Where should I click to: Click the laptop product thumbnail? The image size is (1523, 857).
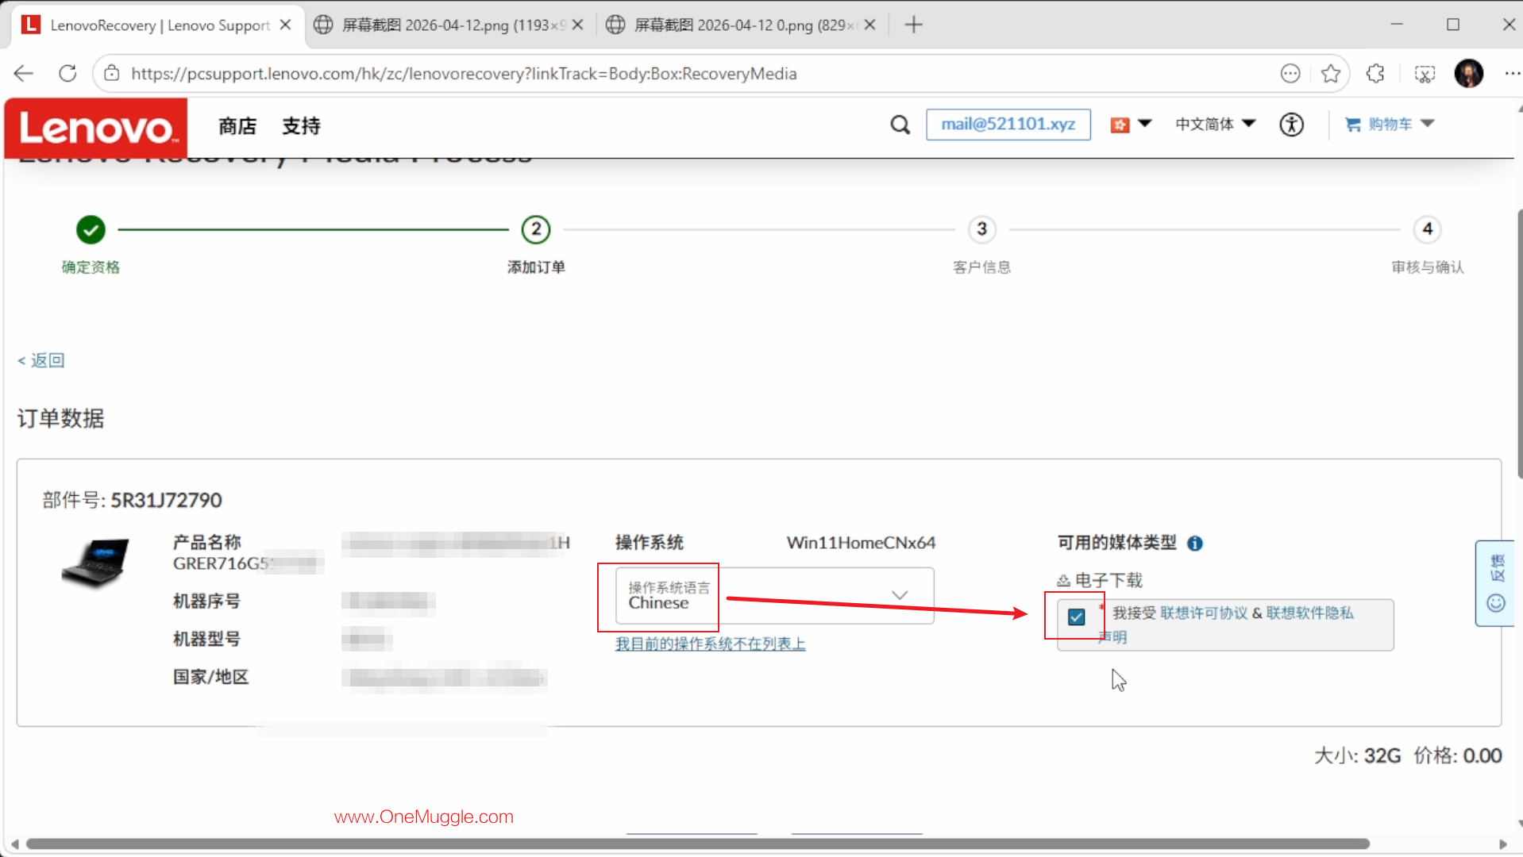point(96,563)
